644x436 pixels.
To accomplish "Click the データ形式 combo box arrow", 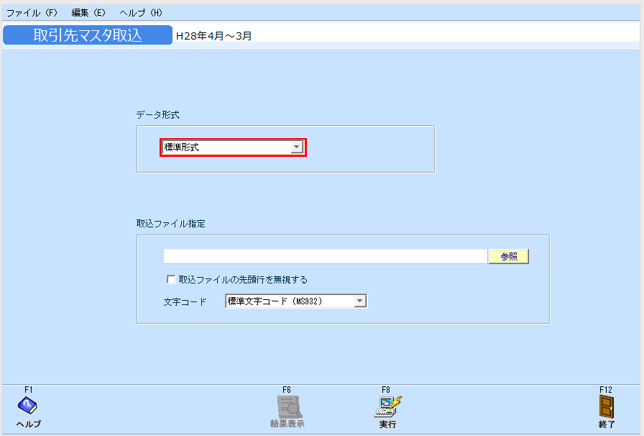I will pyautogui.click(x=296, y=147).
